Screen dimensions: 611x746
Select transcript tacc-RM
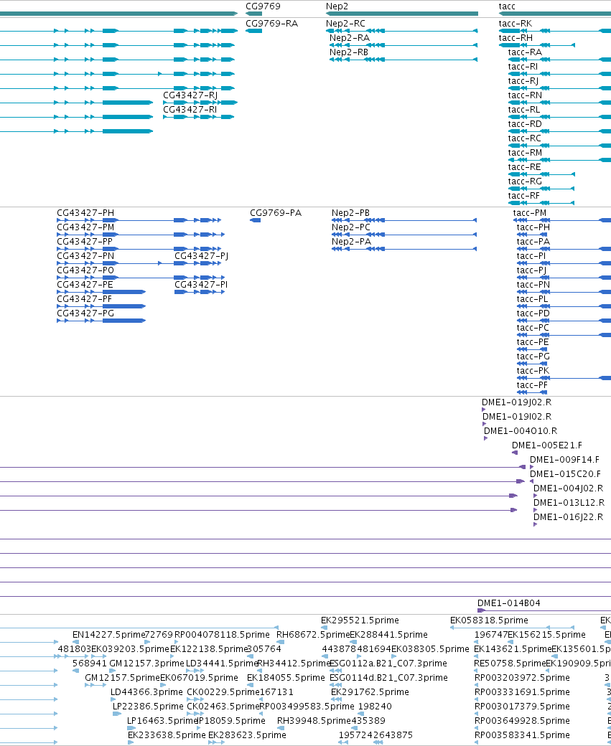525,152
